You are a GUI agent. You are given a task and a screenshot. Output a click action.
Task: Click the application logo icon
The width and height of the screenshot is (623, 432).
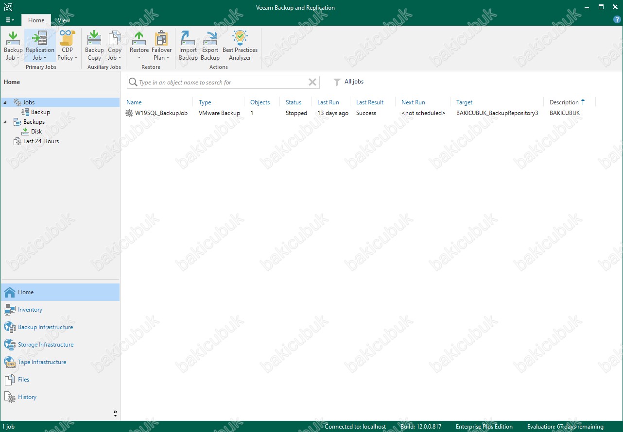(8, 7)
